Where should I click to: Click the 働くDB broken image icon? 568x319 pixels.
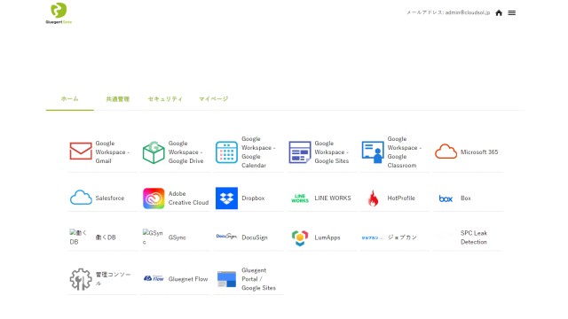point(79,237)
